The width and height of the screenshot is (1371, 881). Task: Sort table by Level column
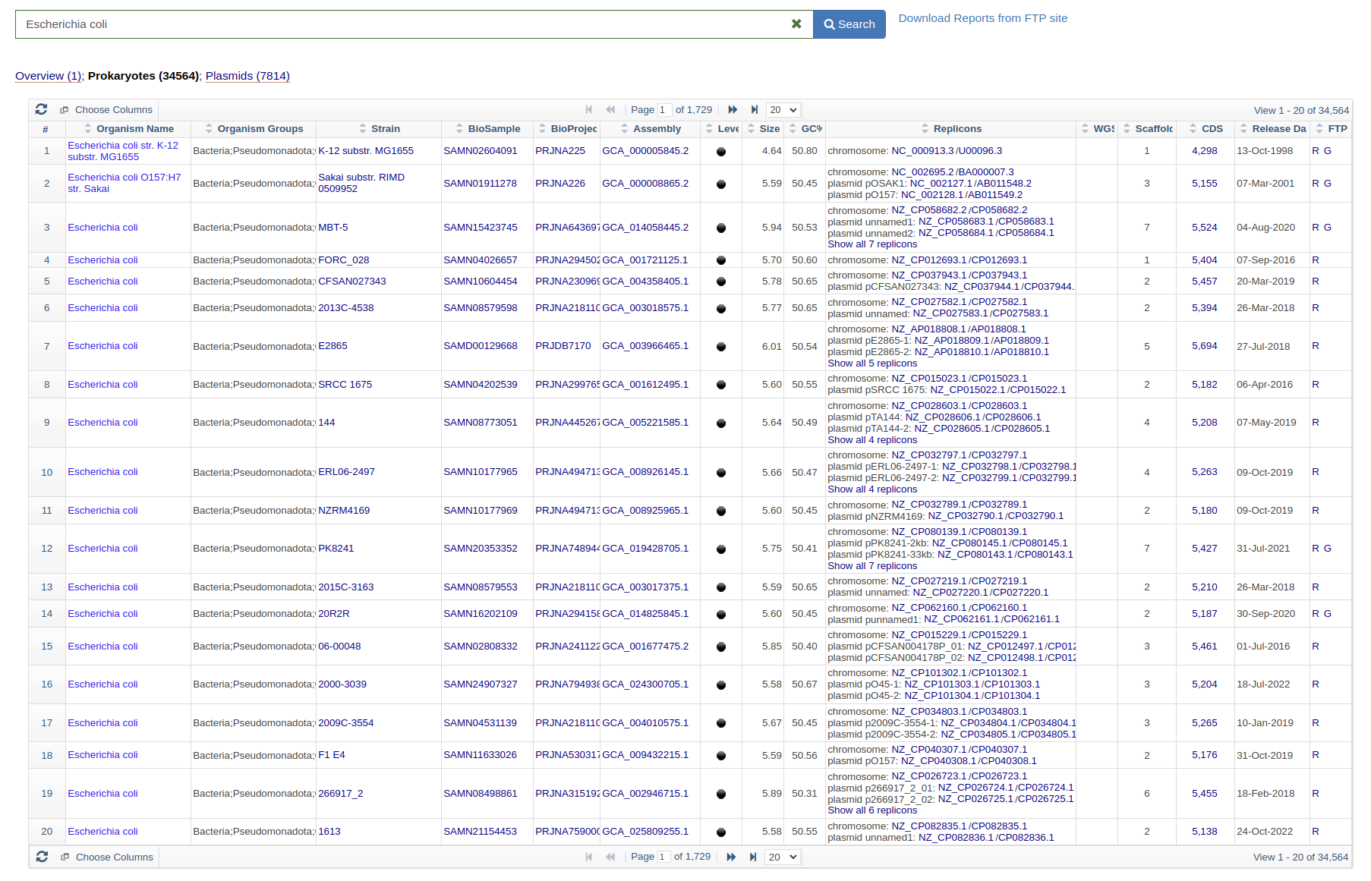coord(722,129)
